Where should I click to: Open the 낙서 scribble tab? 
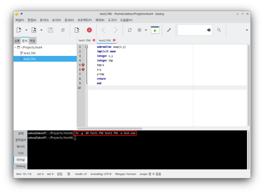pyautogui.click(x=20, y=153)
